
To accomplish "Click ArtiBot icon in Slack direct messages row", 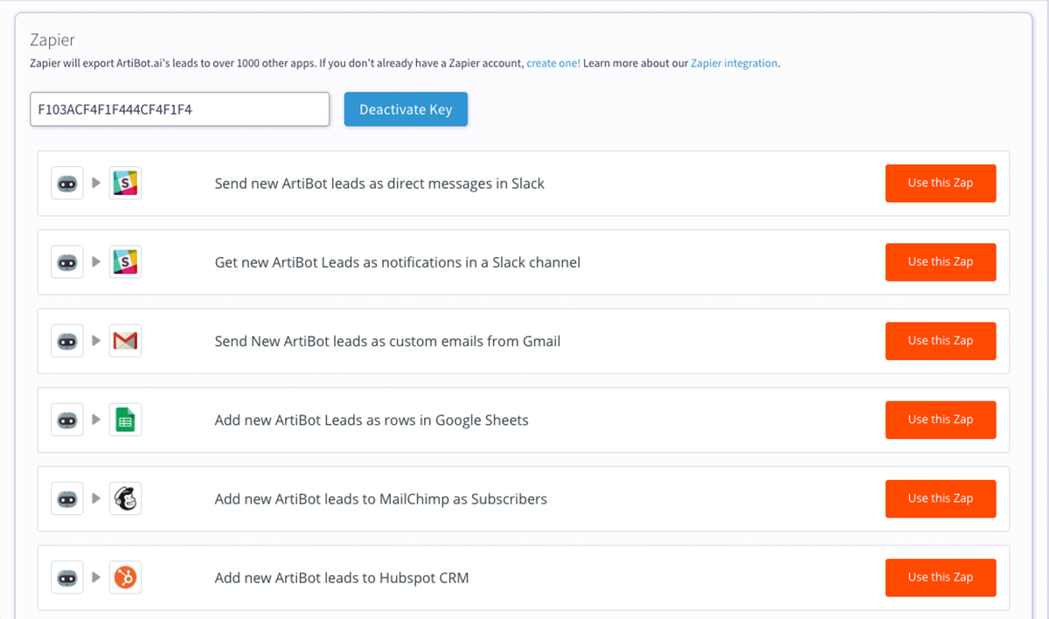I will pyautogui.click(x=67, y=184).
